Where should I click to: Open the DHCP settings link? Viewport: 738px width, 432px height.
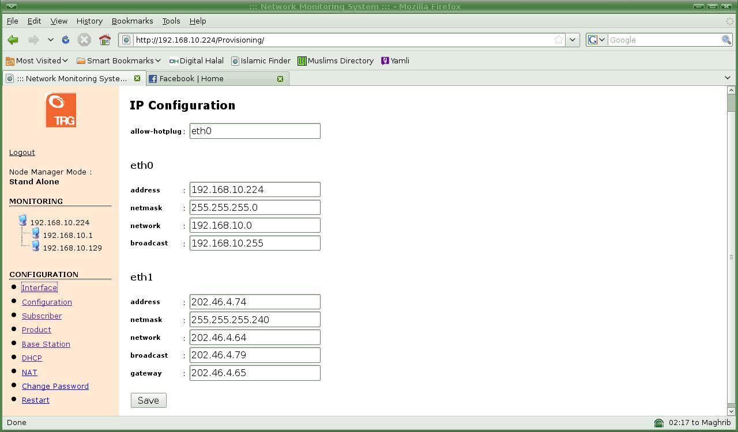32,358
